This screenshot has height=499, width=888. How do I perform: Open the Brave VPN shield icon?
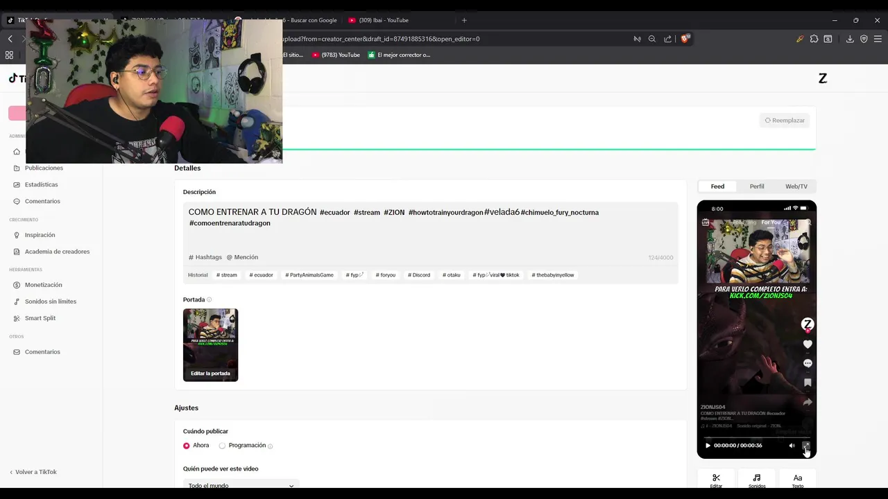click(x=864, y=39)
